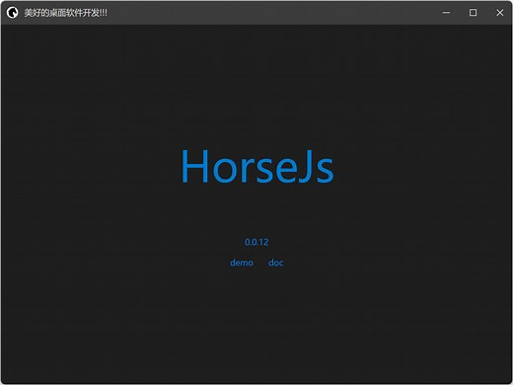This screenshot has width=513, height=385.
Task: Maximize the HorseJs window
Action: (473, 13)
